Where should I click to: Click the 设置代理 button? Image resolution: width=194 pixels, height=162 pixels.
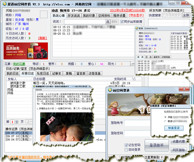(x=179, y=142)
